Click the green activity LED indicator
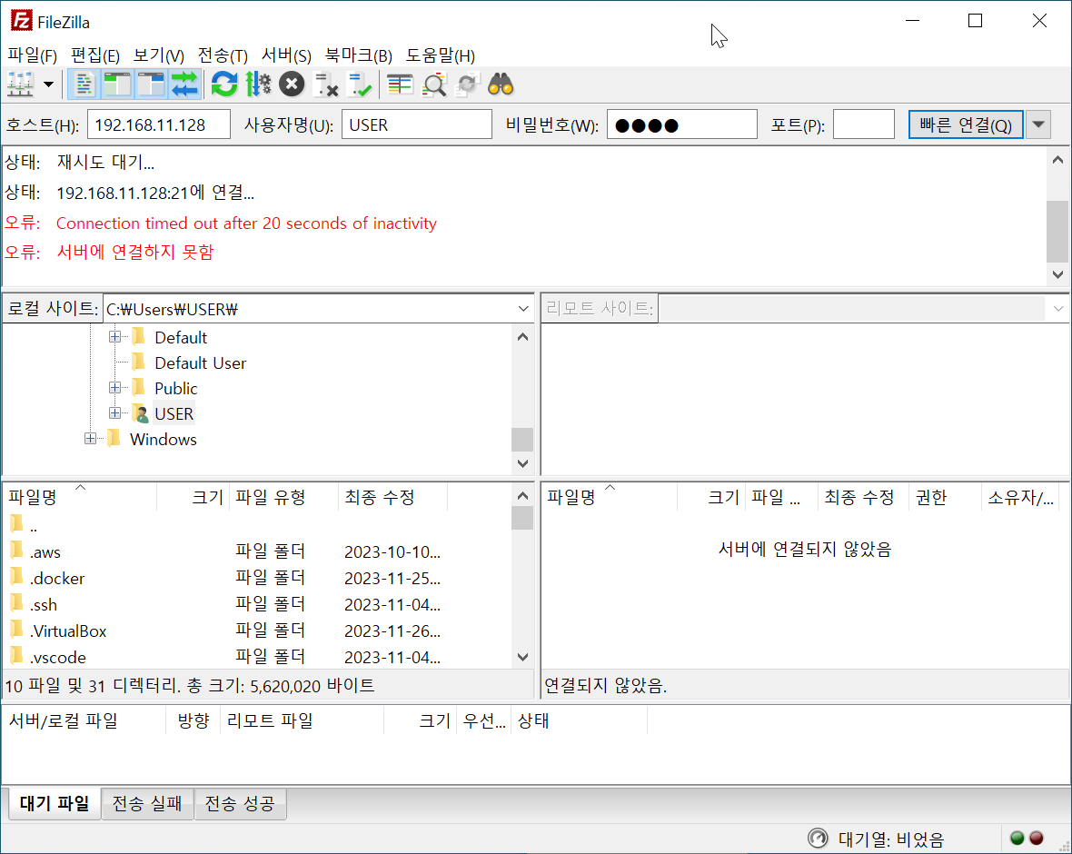 tap(1017, 839)
